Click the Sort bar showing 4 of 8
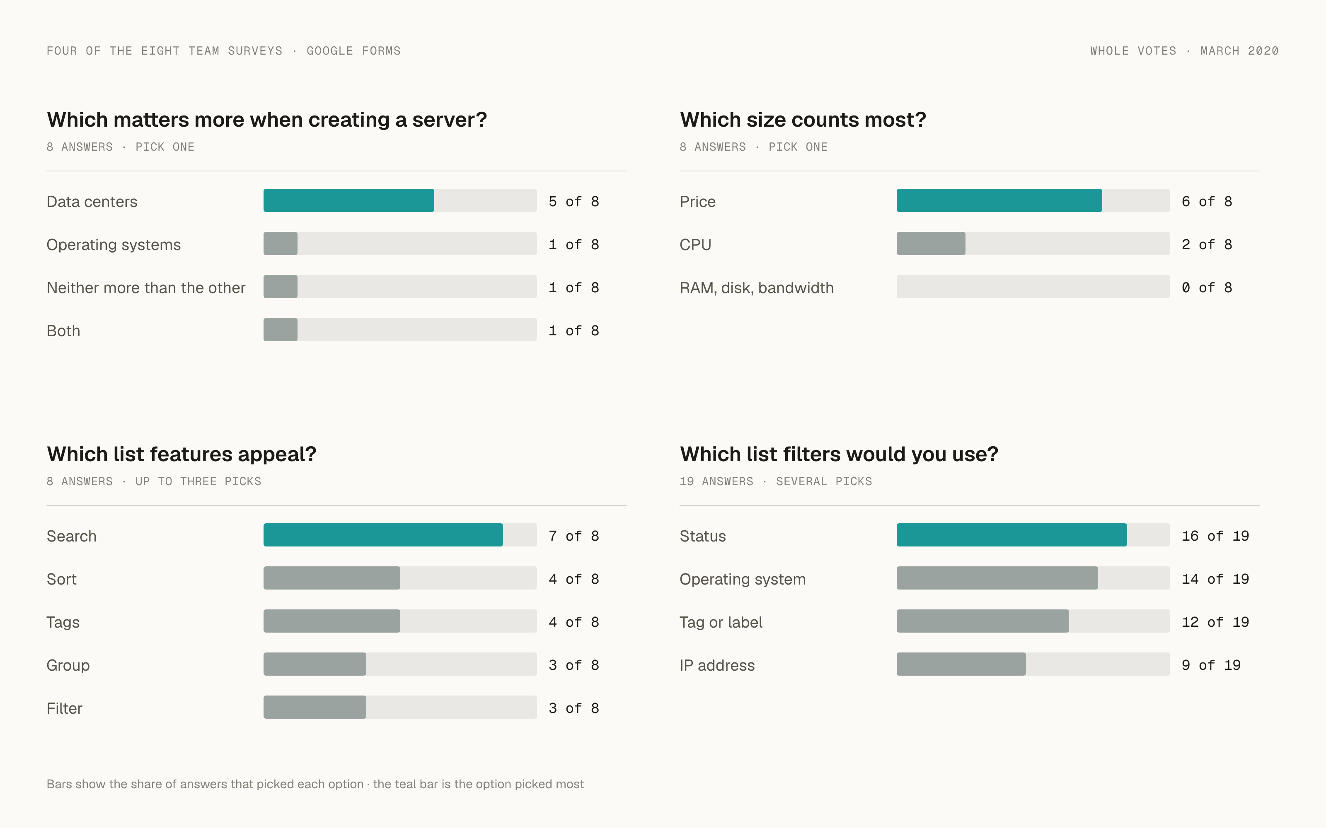The width and height of the screenshot is (1326, 828). 400,578
